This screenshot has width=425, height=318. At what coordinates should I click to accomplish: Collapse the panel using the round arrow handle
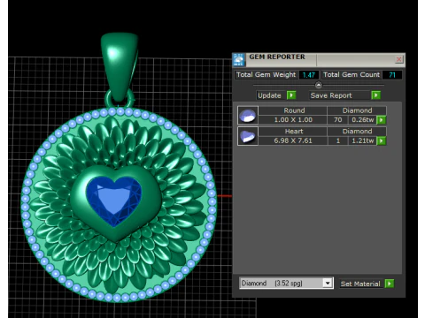pos(319,86)
